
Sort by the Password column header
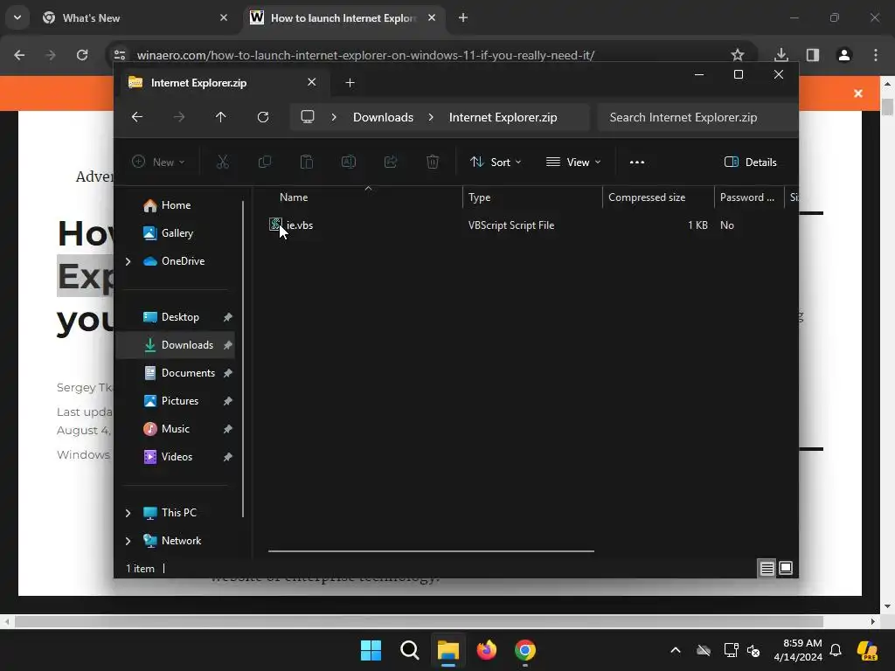pos(749,197)
